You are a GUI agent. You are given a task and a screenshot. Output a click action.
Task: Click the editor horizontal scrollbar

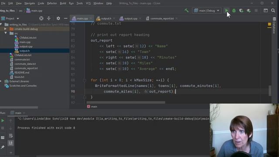coord(126,102)
